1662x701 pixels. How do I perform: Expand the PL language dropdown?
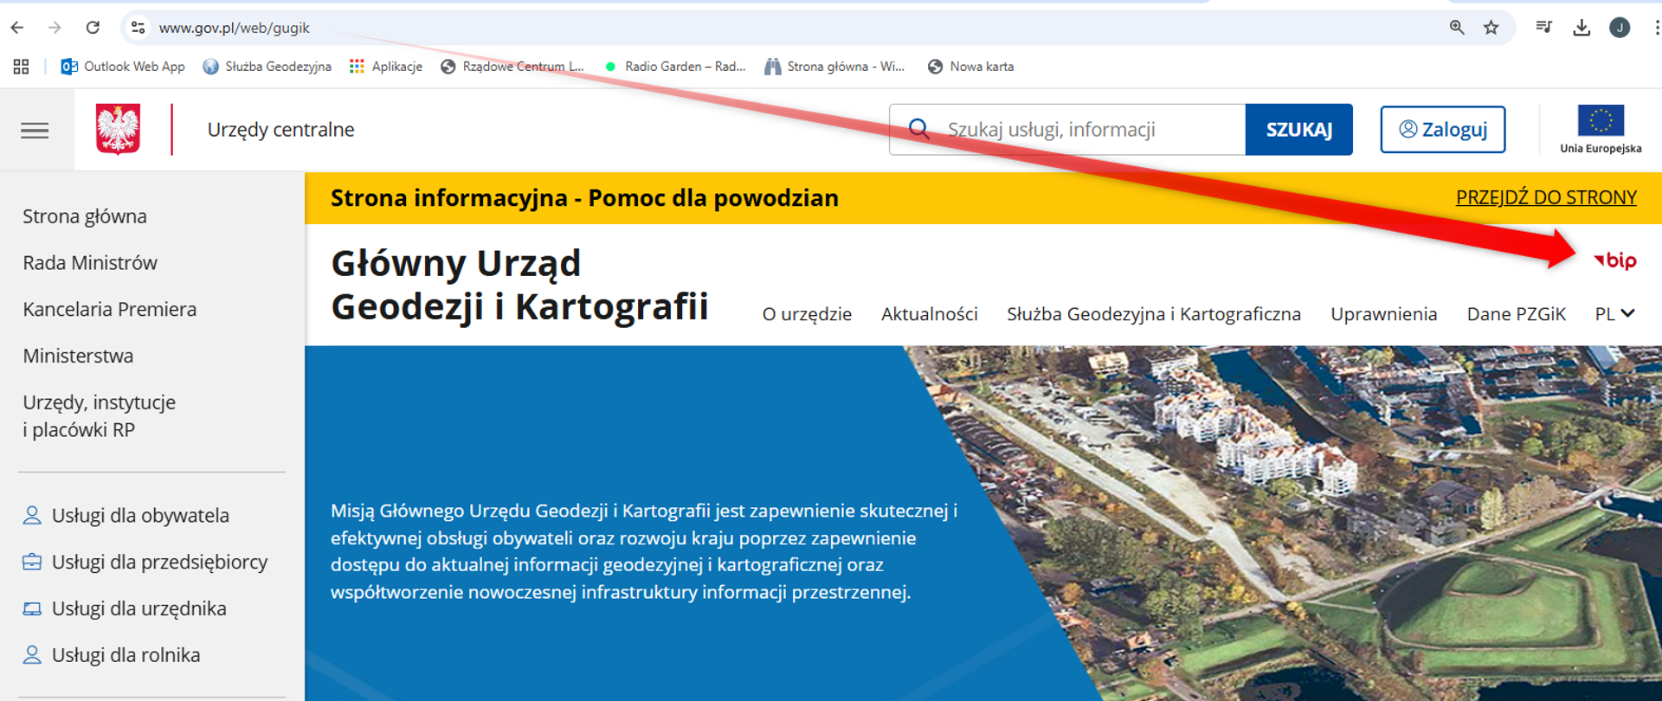point(1614,314)
